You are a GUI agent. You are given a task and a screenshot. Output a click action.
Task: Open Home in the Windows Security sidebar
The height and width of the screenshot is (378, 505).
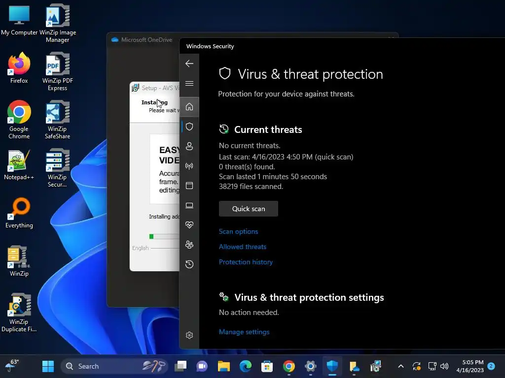point(189,107)
